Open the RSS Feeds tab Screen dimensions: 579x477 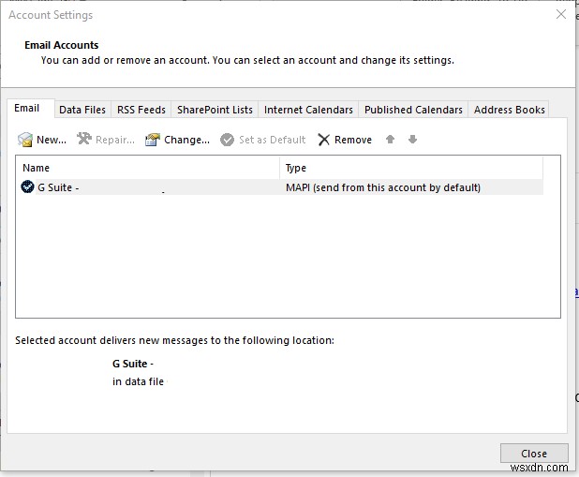141,110
